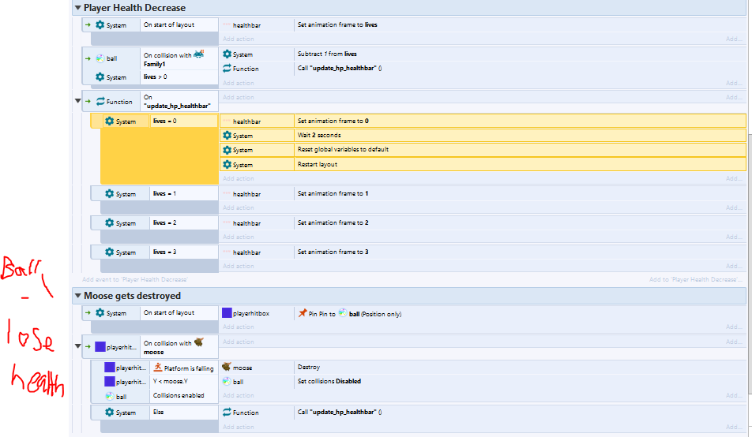Select the "Reset global variables to default" action
Screen dimensions: 752x437
tap(343, 150)
